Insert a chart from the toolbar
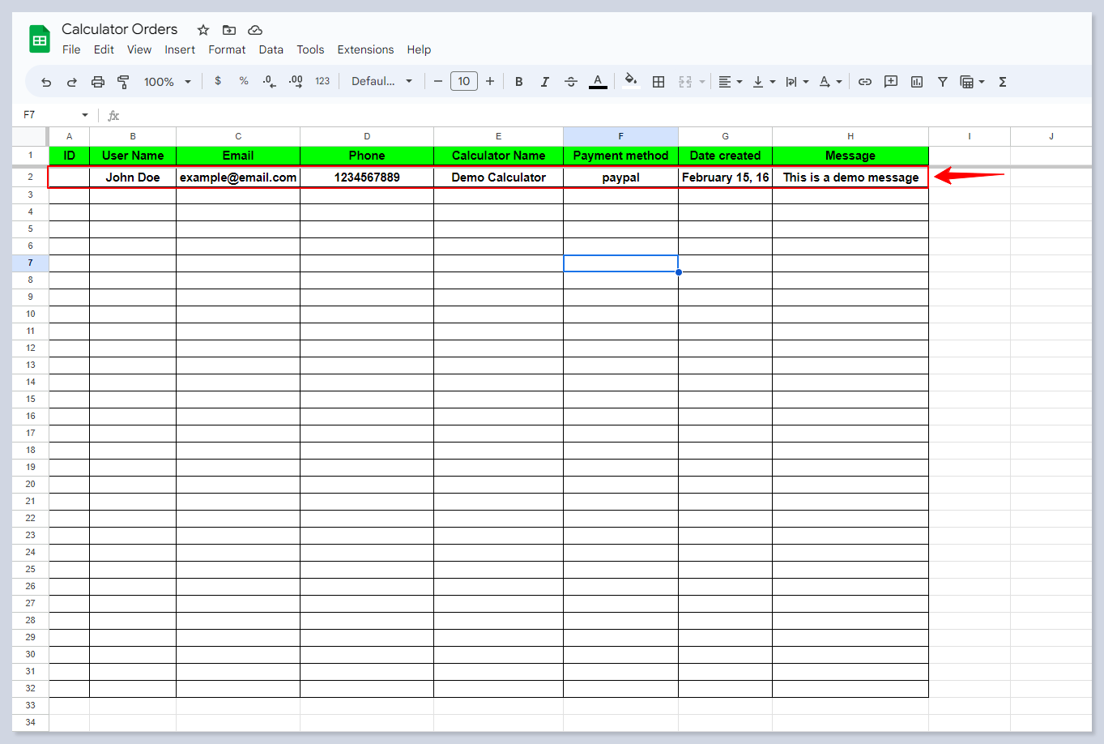The image size is (1104, 744). [917, 82]
